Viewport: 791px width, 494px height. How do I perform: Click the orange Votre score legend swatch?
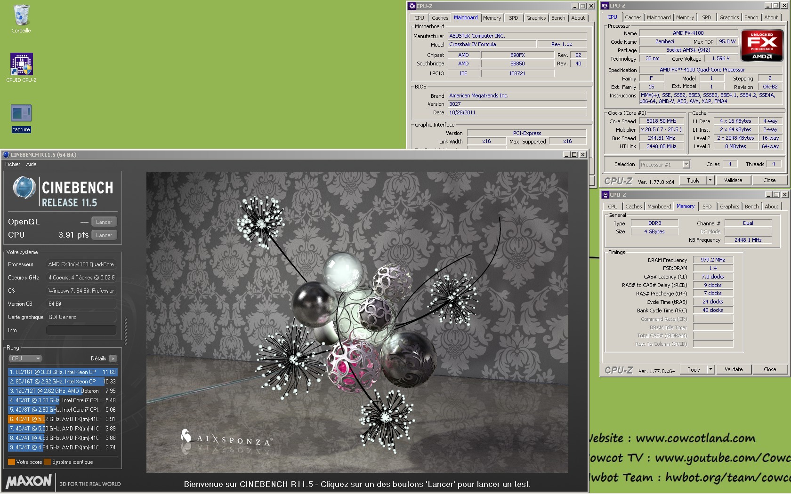(x=12, y=462)
